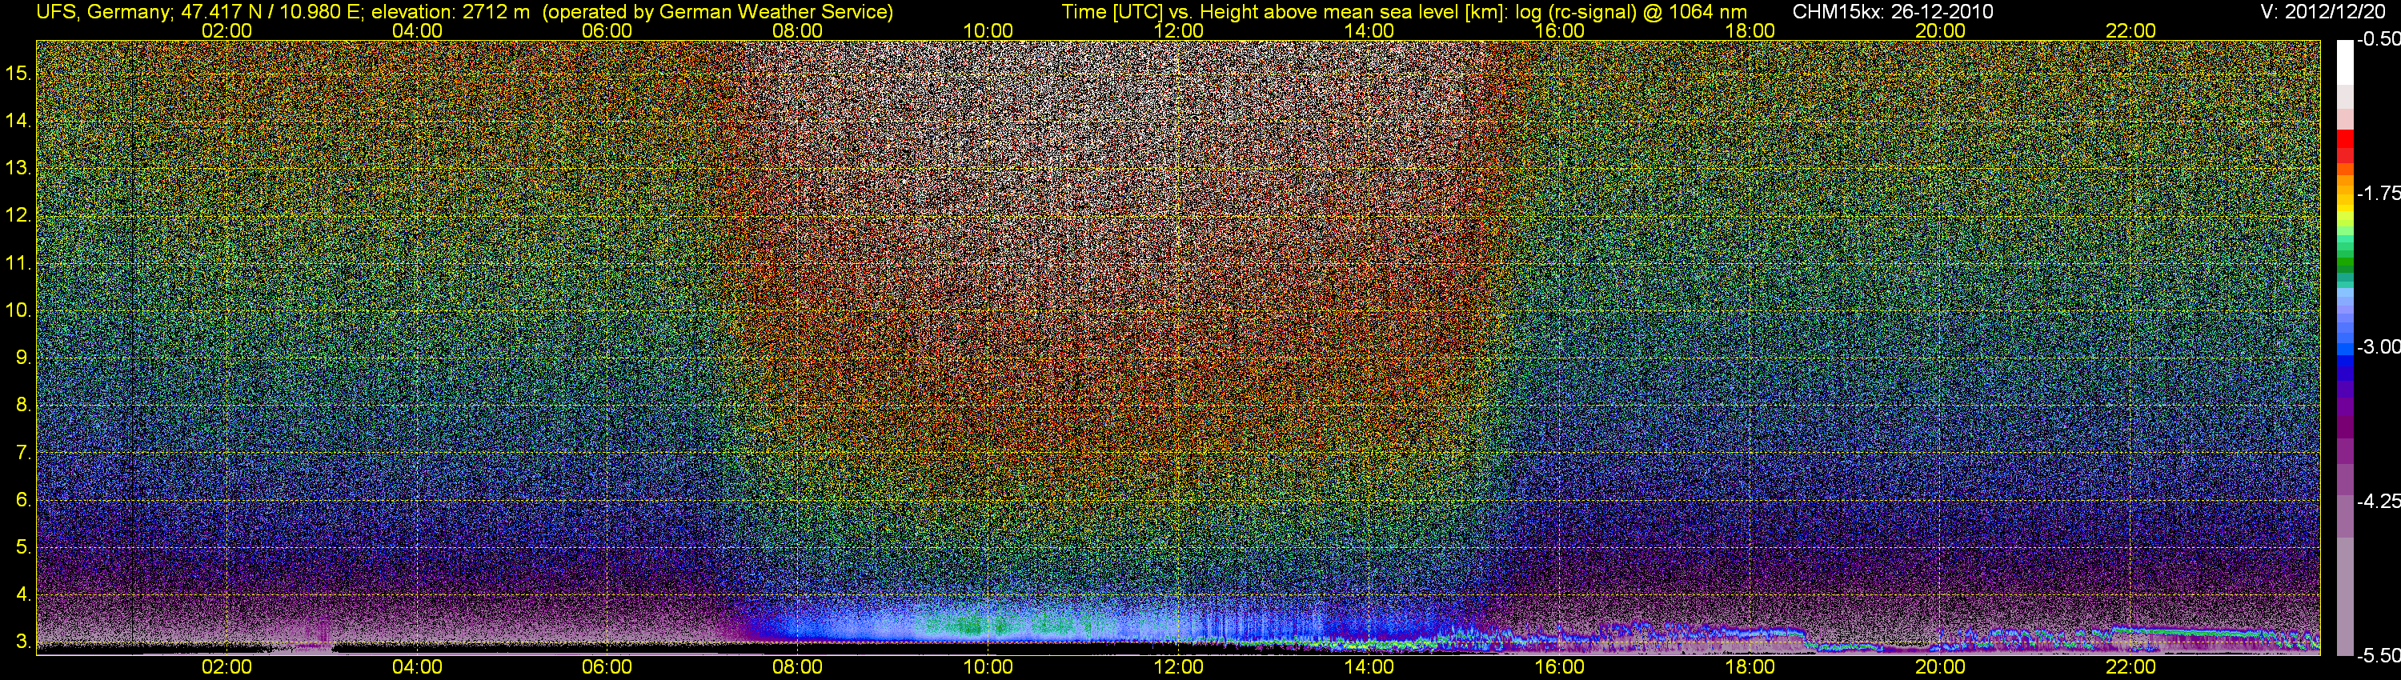
Task: Click the 9 km height axis label
Action: click(x=23, y=358)
